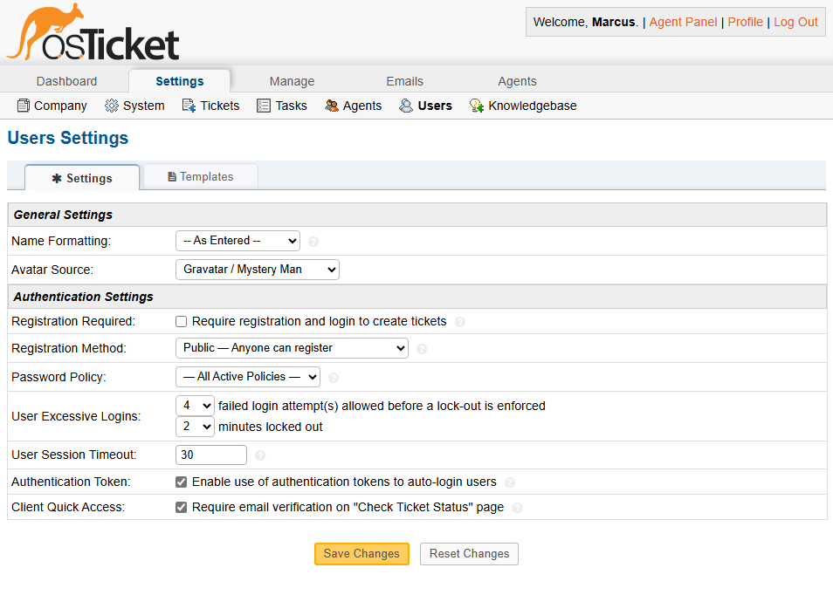The height and width of the screenshot is (595, 833).
Task: Expand the Avatar Source dropdown
Action: [257, 270]
